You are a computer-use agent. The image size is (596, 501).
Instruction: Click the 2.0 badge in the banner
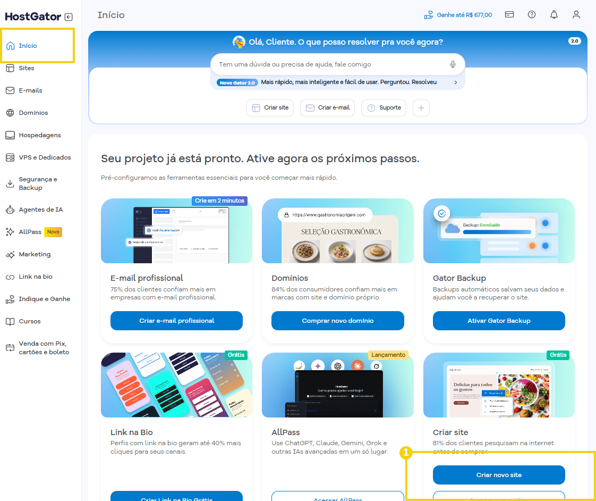(x=574, y=41)
